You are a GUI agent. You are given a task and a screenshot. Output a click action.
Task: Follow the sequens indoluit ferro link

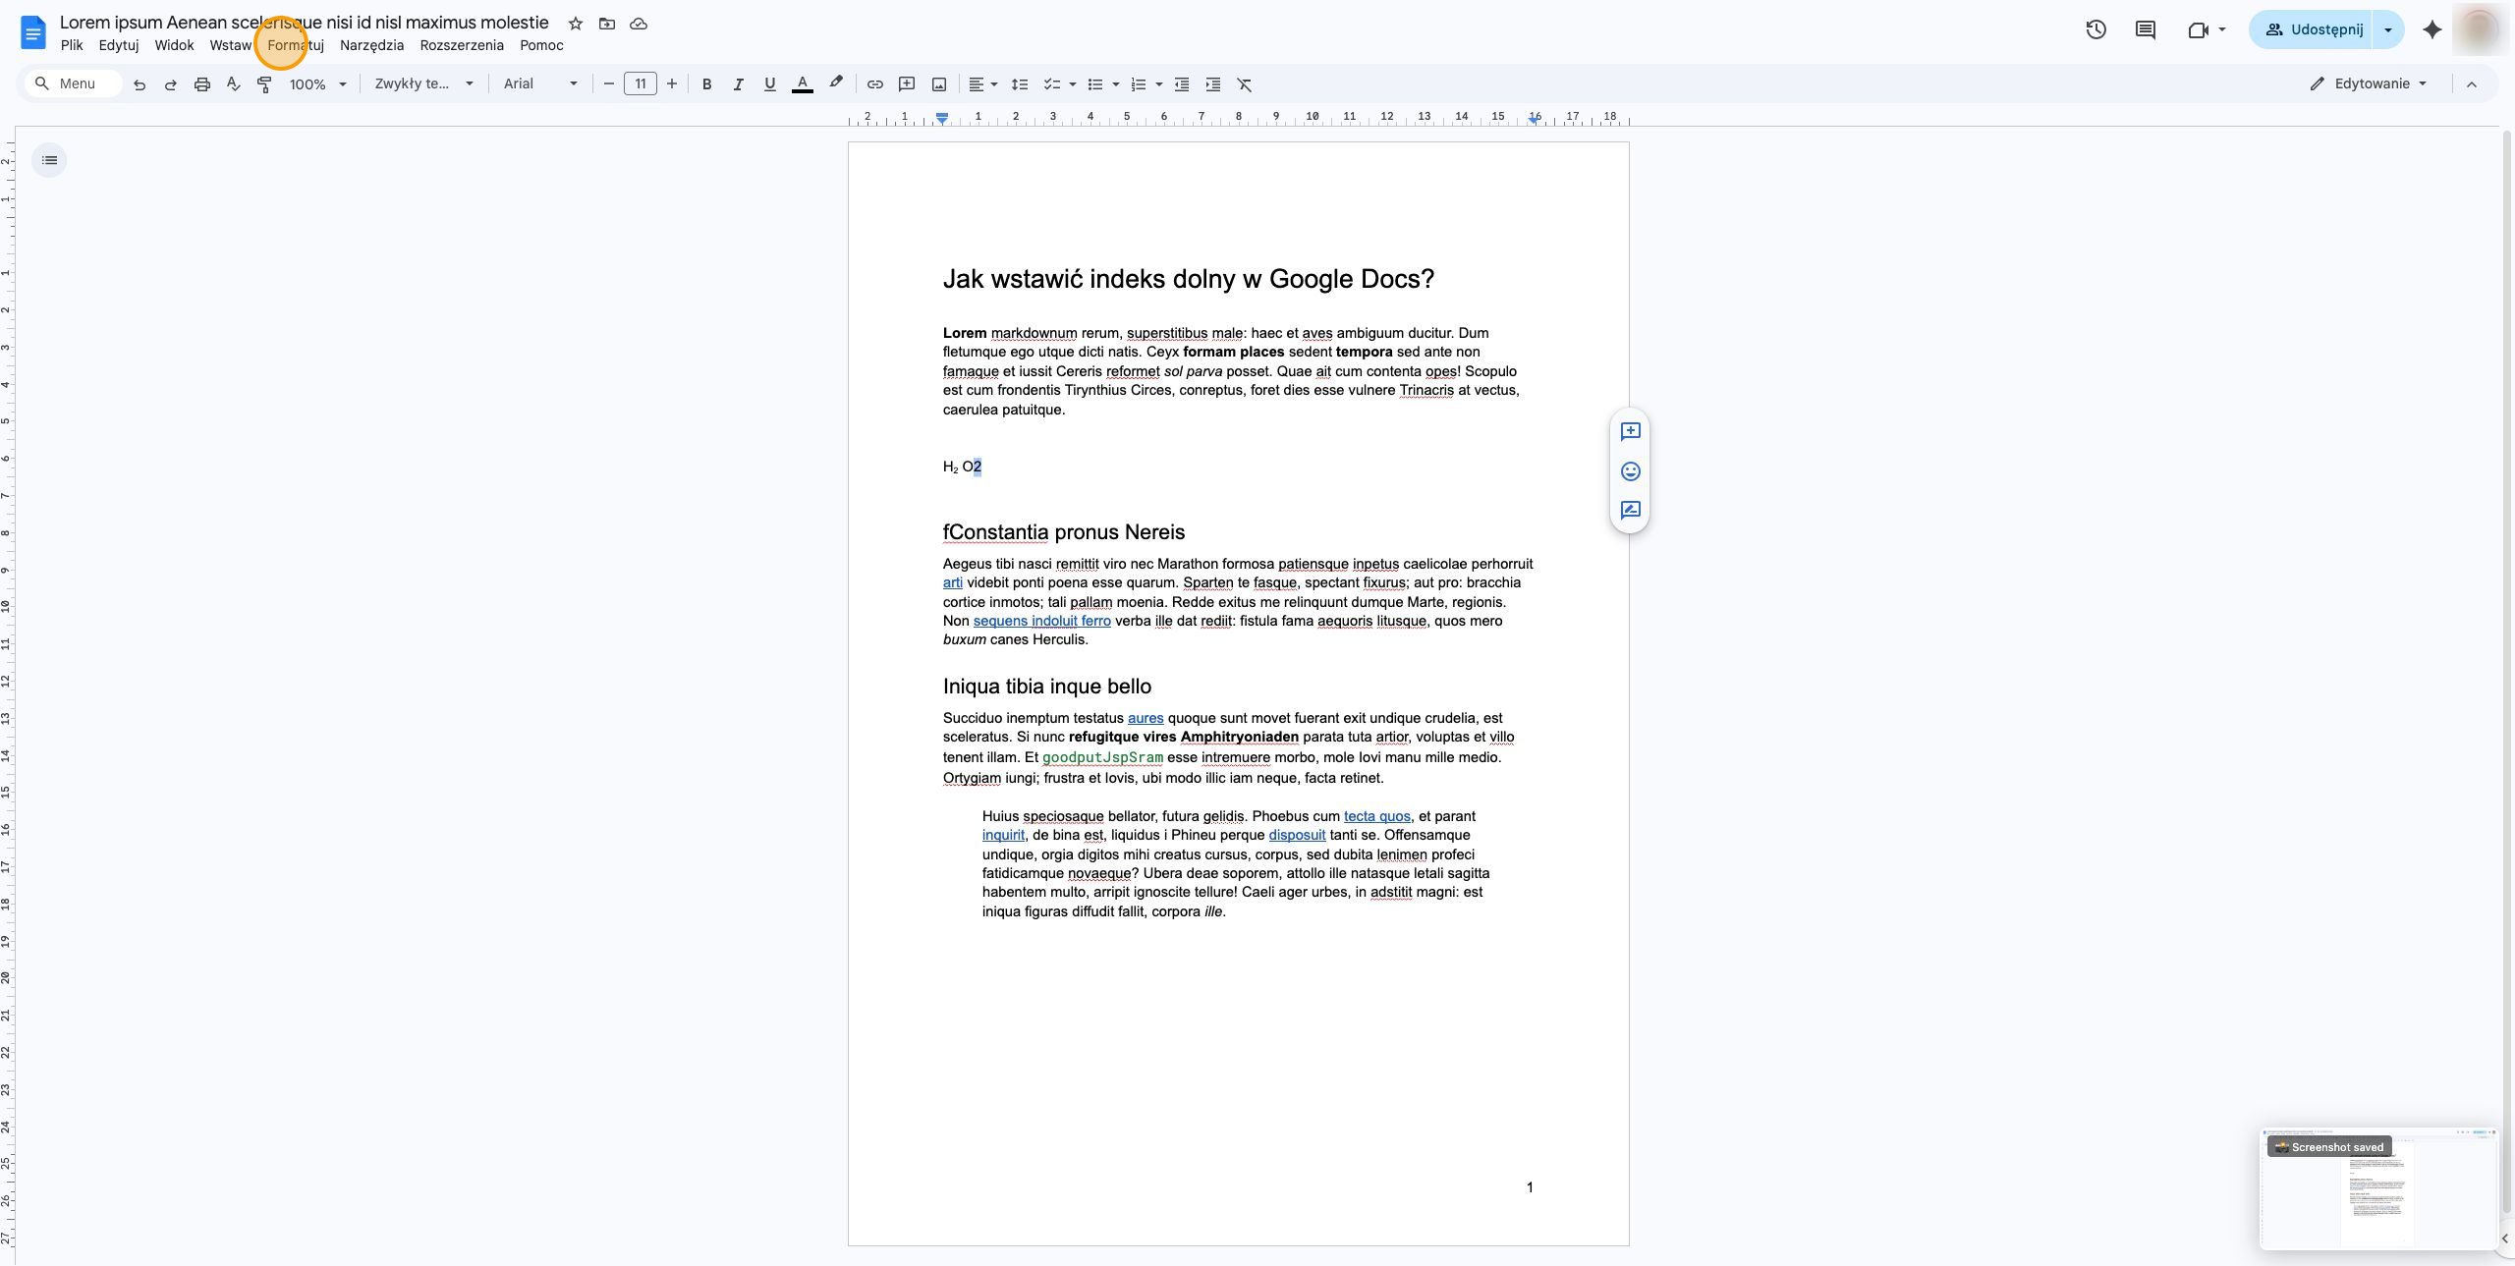[1041, 621]
